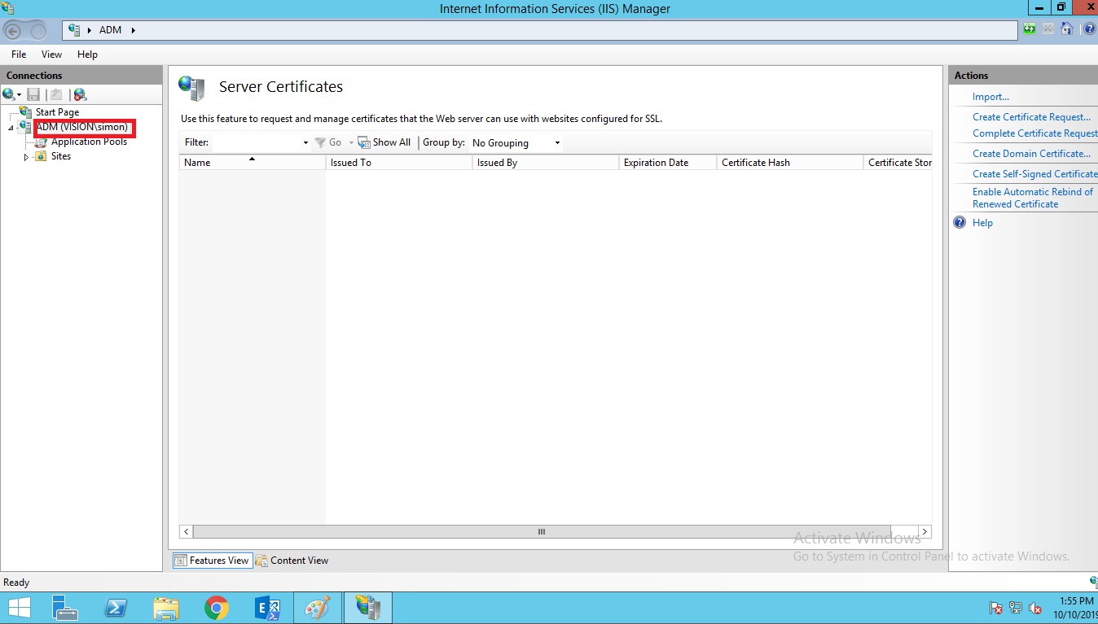The width and height of the screenshot is (1098, 624).
Task: Go to Home using the house icon
Action: tap(1067, 30)
